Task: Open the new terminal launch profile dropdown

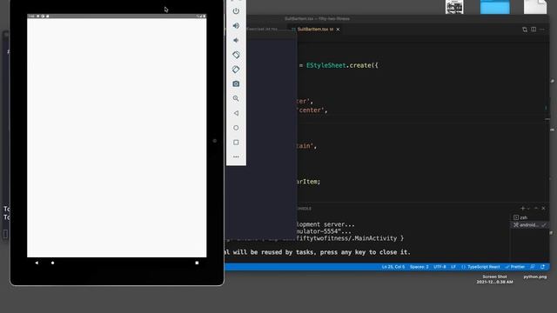Action: (528, 209)
